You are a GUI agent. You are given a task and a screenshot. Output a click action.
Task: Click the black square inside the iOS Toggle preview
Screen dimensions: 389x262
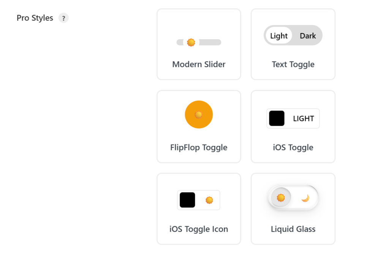point(277,118)
